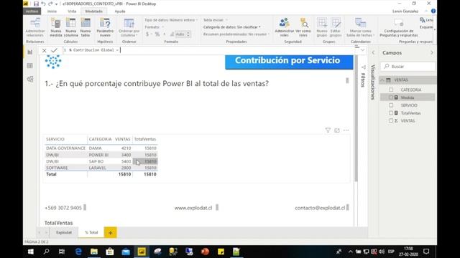Open the Tabla inicial dropdown
Screen dimensions: 460x258
(x=216, y=20)
